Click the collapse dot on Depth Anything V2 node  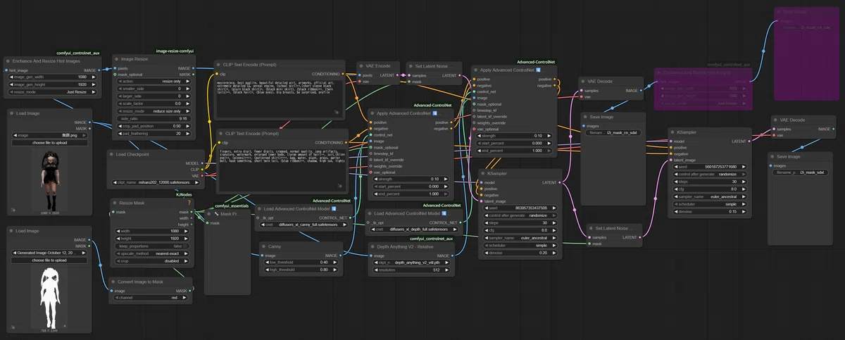tap(374, 246)
